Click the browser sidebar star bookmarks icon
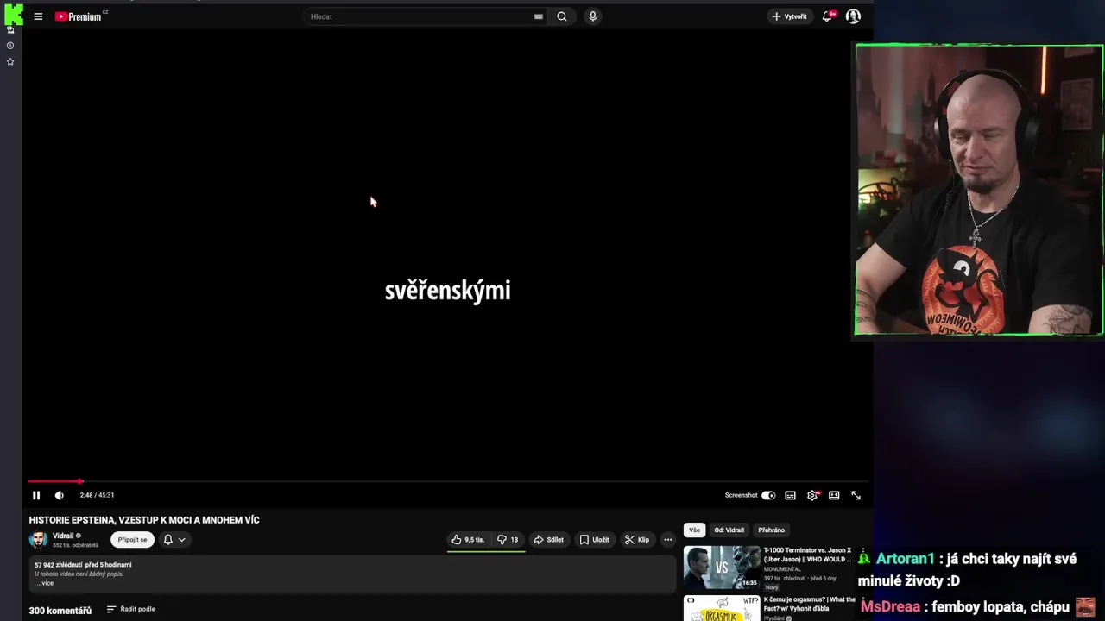The height and width of the screenshot is (621, 1105). coord(10,61)
